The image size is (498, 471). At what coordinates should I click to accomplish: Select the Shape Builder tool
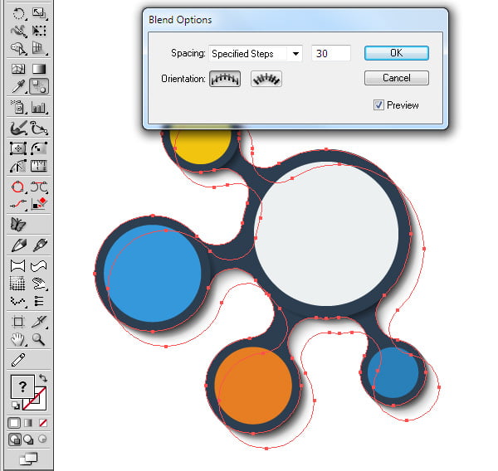pyautogui.click(x=18, y=49)
